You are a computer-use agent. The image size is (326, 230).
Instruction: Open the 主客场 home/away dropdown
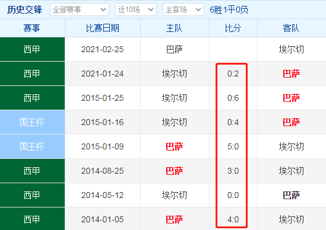pyautogui.click(x=183, y=9)
